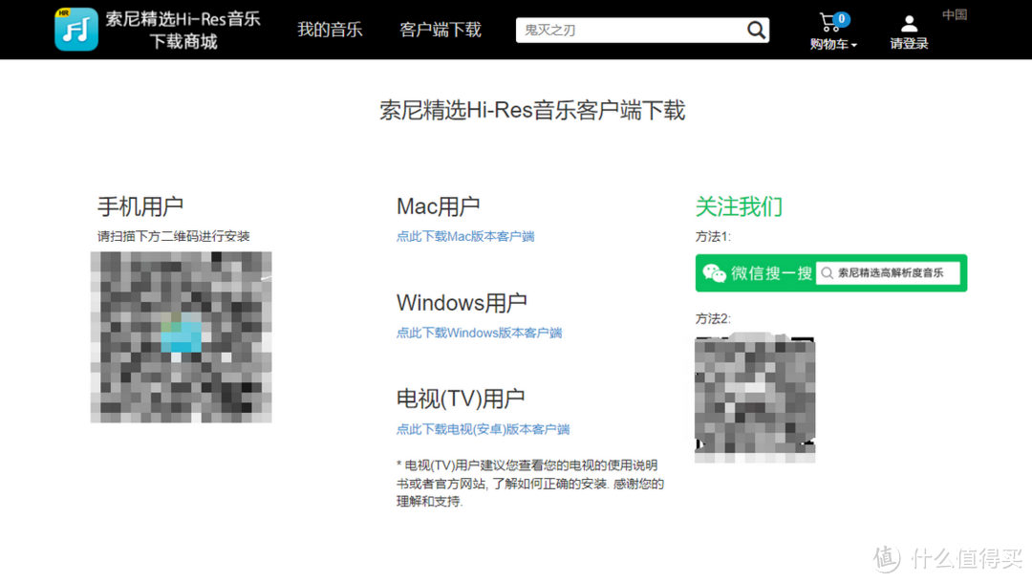
Task: Click the 方法1: label
Action: pos(713,236)
